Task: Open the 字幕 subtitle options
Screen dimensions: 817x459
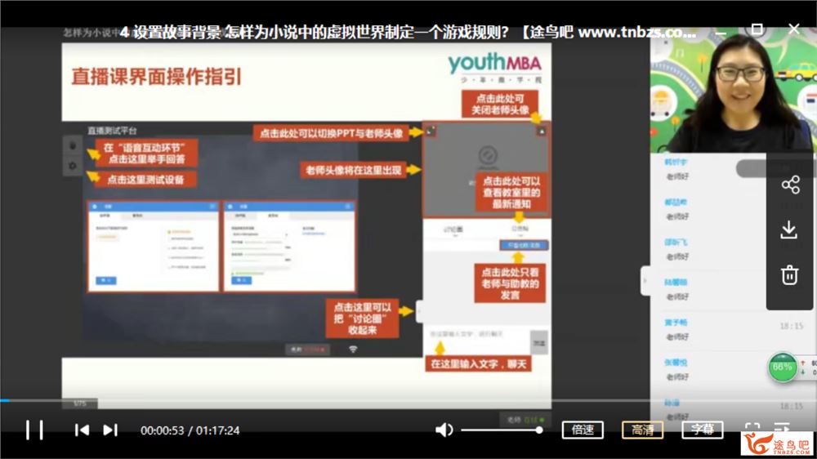Action: (702, 430)
